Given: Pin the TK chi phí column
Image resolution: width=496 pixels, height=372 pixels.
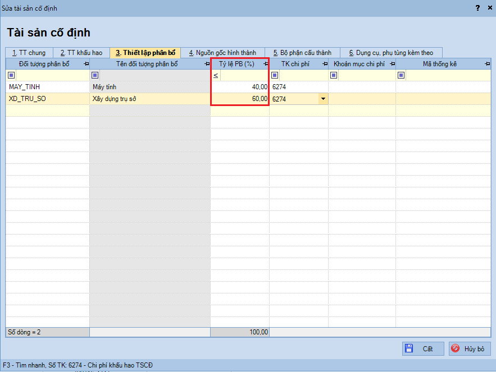Looking at the screenshot, I should [325, 64].
